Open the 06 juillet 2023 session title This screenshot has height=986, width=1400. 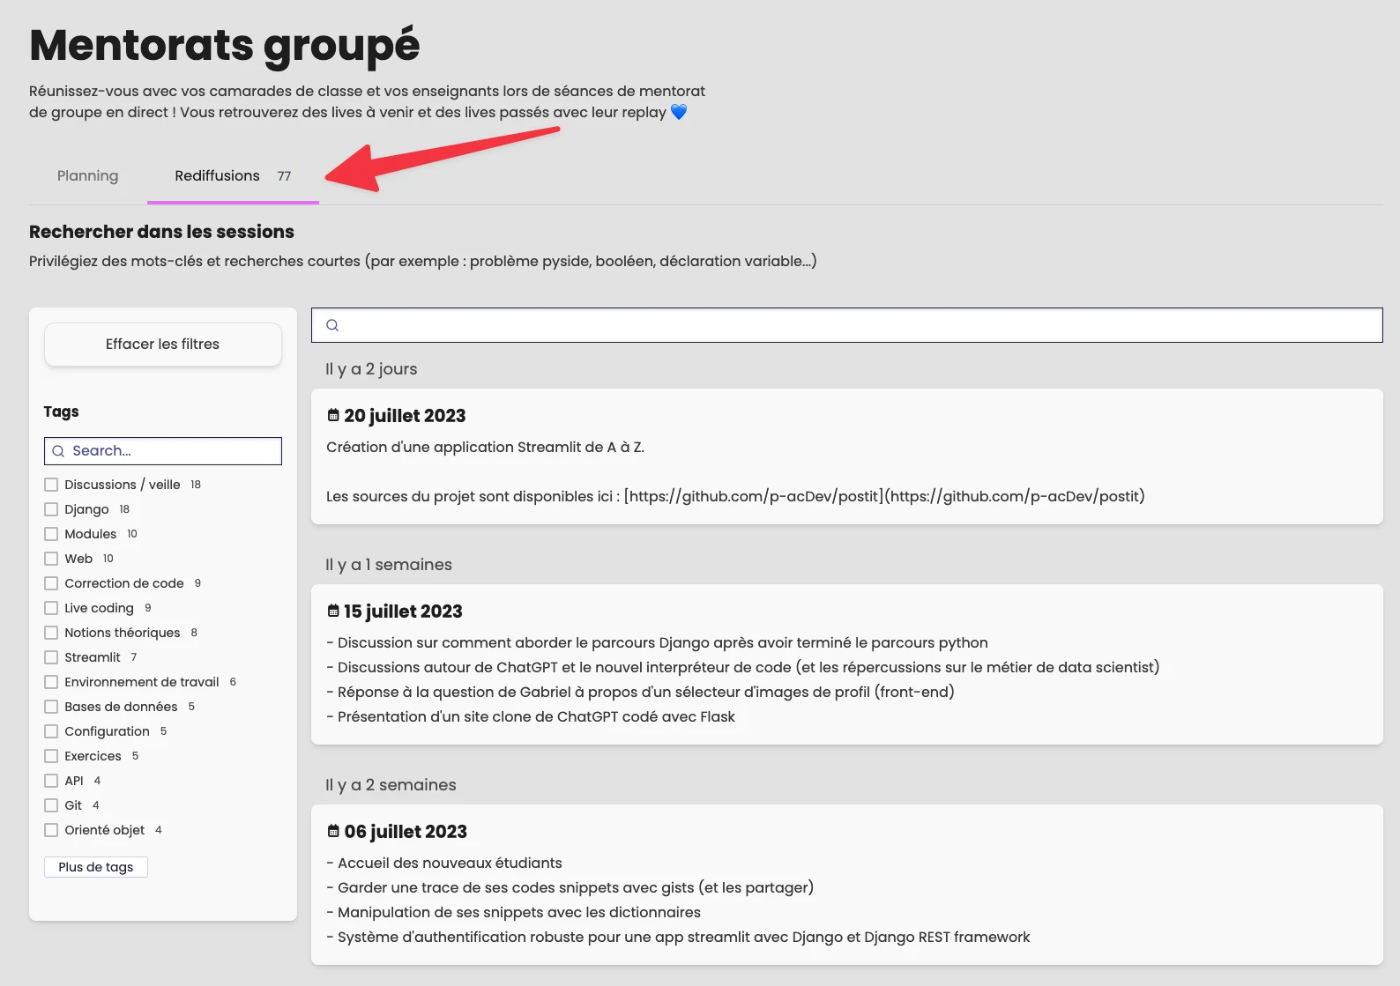tap(406, 832)
